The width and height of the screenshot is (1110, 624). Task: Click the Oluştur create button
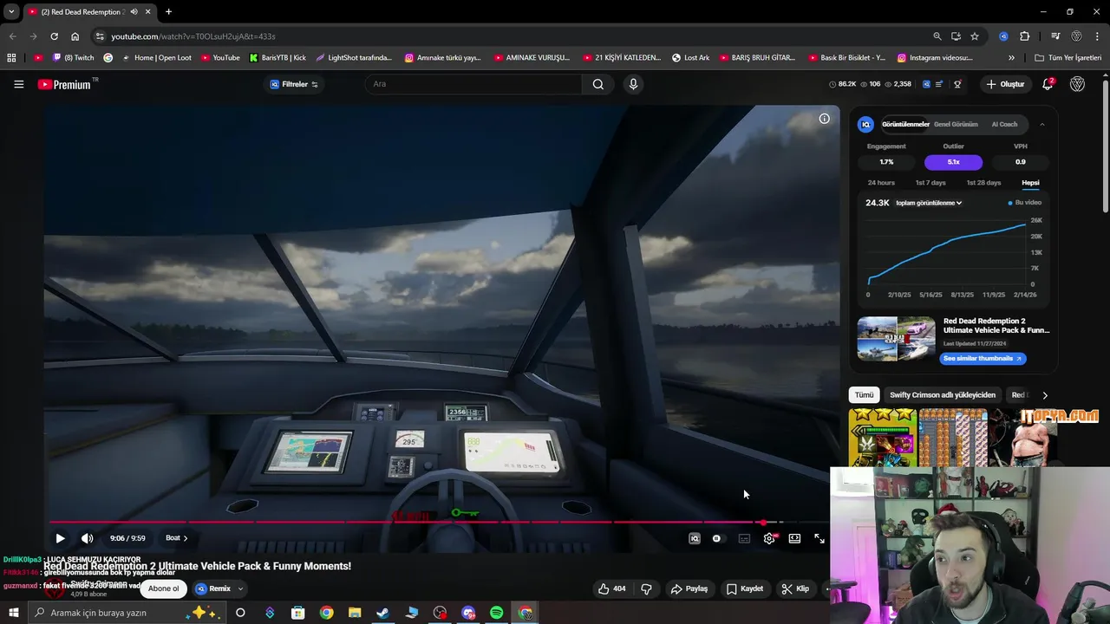pos(1005,84)
